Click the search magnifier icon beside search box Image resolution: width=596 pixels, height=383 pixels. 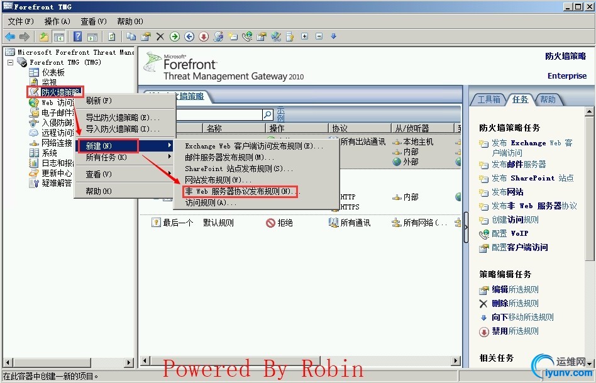tap(268, 114)
